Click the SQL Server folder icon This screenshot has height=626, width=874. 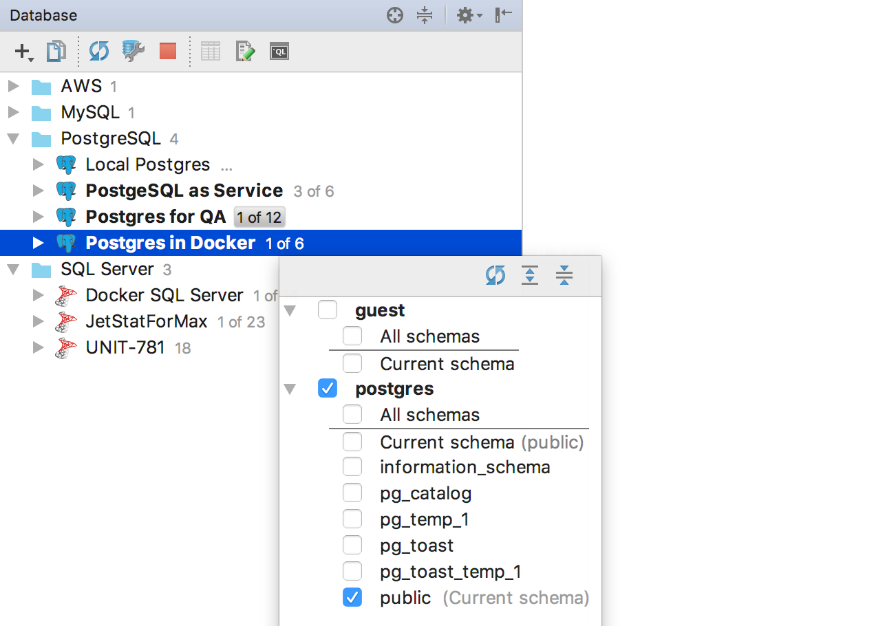tap(41, 270)
